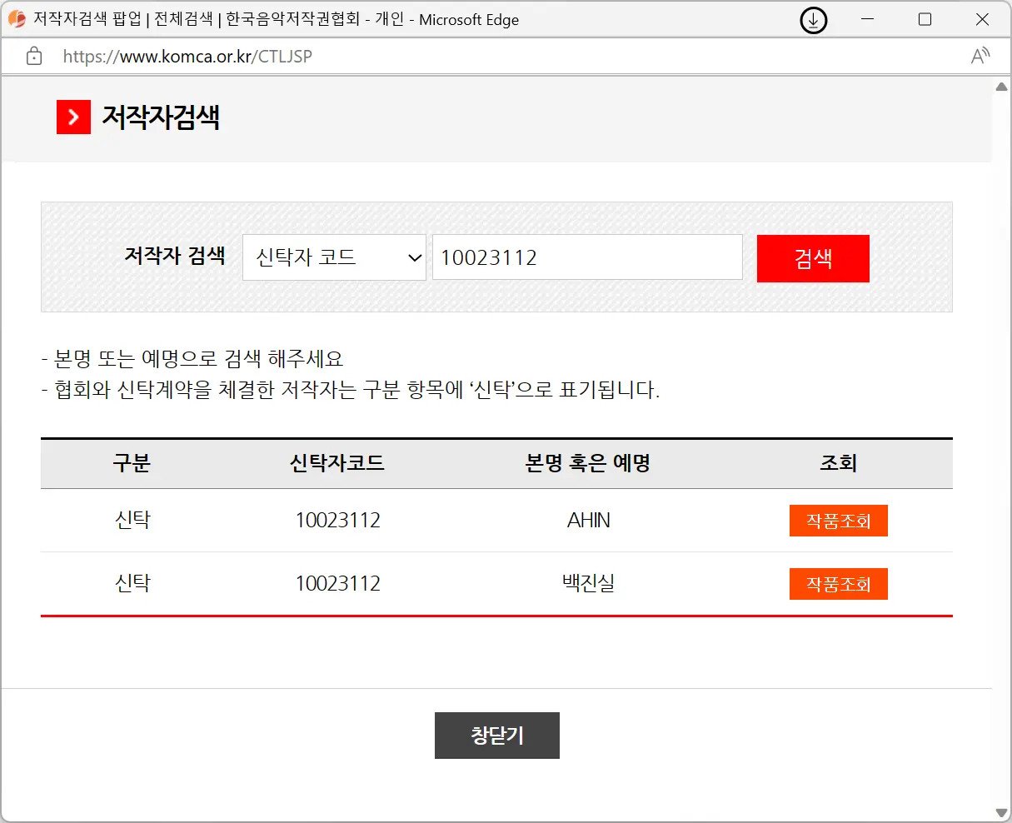Click the 본명 또는 예명으로 검색 hint line
Image resolution: width=1012 pixels, height=823 pixels.
[x=192, y=359]
